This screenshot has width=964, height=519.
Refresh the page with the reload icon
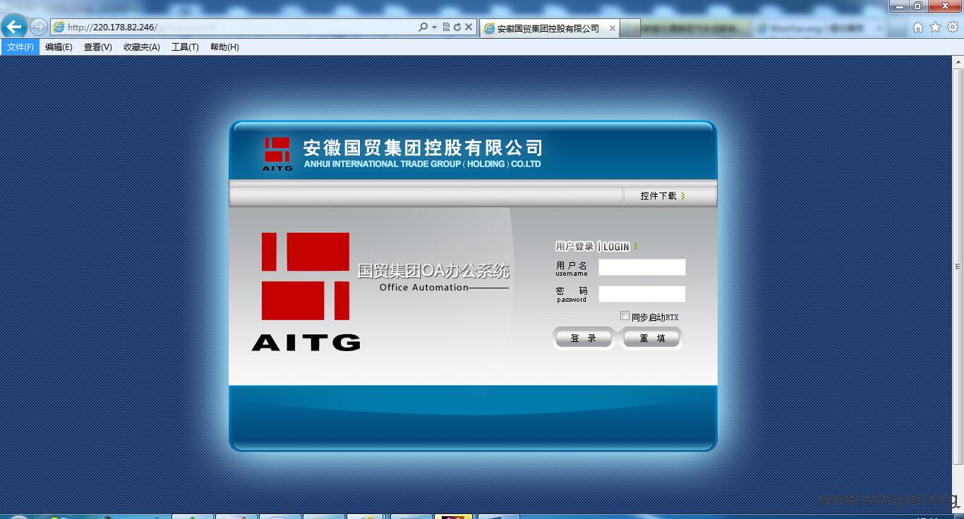click(457, 27)
